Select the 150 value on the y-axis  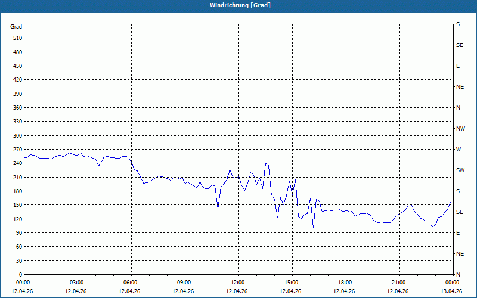18,204
